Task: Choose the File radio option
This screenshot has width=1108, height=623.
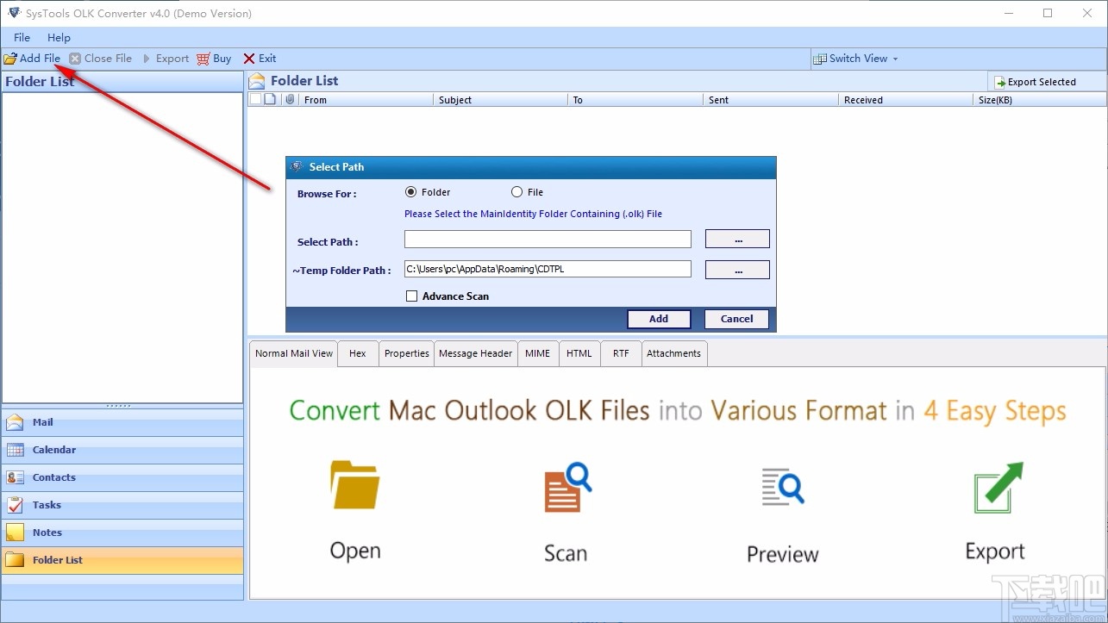Action: [x=516, y=191]
